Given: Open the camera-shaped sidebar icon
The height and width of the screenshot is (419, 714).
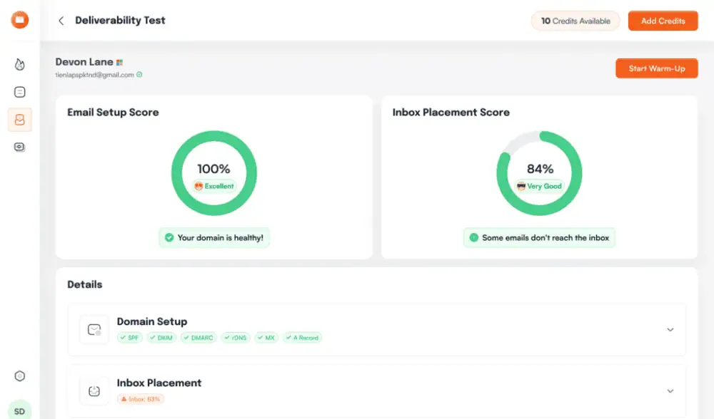Looking at the screenshot, I should 20,148.
